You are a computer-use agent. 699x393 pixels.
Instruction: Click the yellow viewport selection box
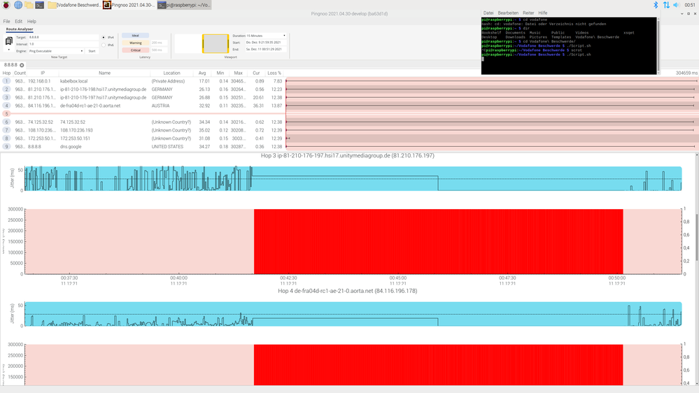(216, 43)
